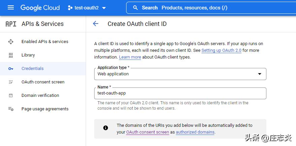Open the authorized domains link

tap(195, 132)
